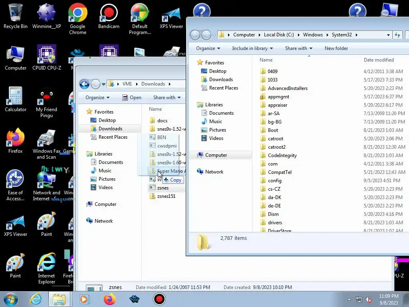Launch CPUID CPU-Z desktop shortcut
409x307 pixels.
pyautogui.click(x=46, y=58)
